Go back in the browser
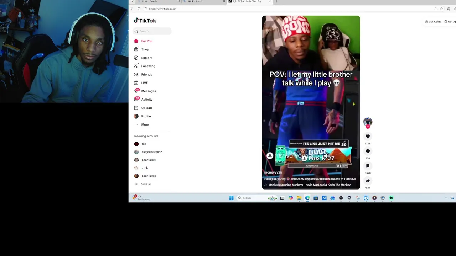This screenshot has width=456, height=256. click(132, 9)
